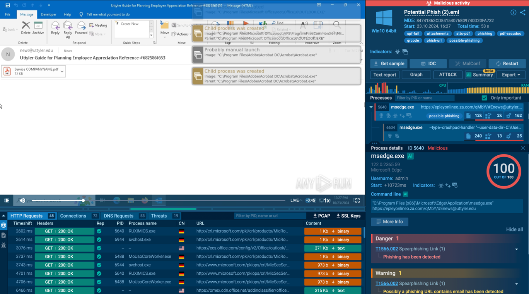This screenshot has width=529, height=294.
Task: Open the Help ribbon tab
Action: 67,14
